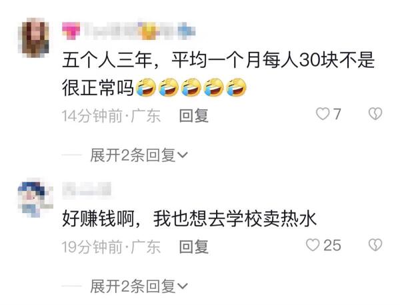The width and height of the screenshot is (400, 305).
Task: Click the yellow emoji in the first username
Action: click(149, 31)
